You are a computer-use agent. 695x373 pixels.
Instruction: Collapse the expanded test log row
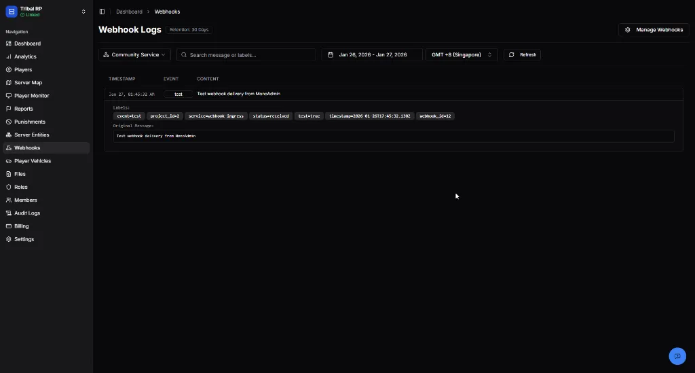tap(394, 94)
